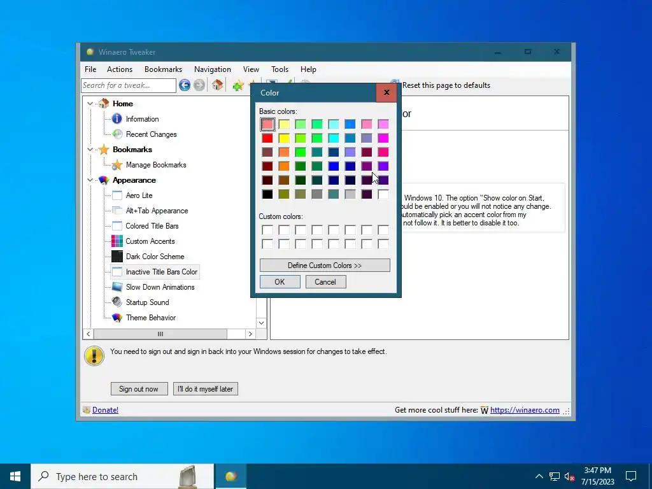Viewport: 652px width, 489px height.
Task: Click the Theme Behavior color fan icon
Action: point(117,318)
